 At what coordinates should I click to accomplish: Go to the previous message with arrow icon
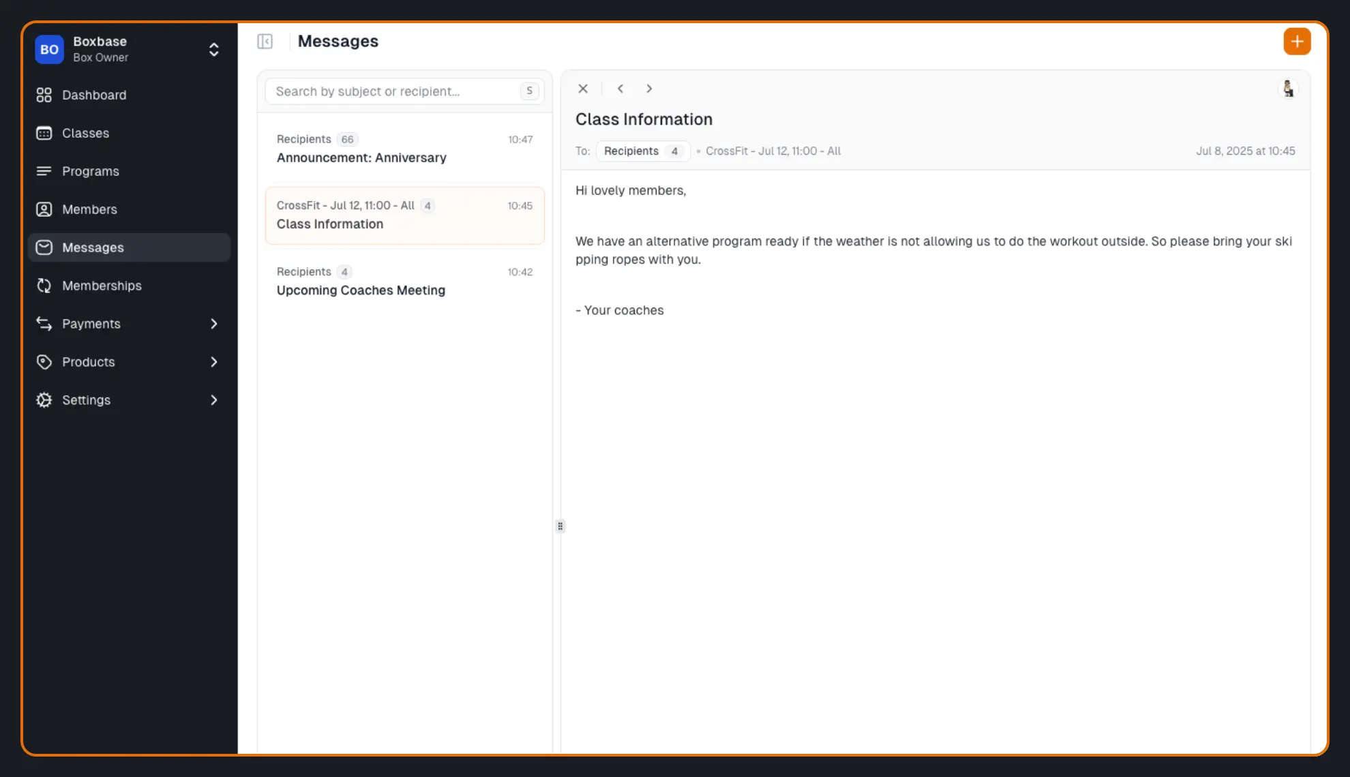(620, 89)
